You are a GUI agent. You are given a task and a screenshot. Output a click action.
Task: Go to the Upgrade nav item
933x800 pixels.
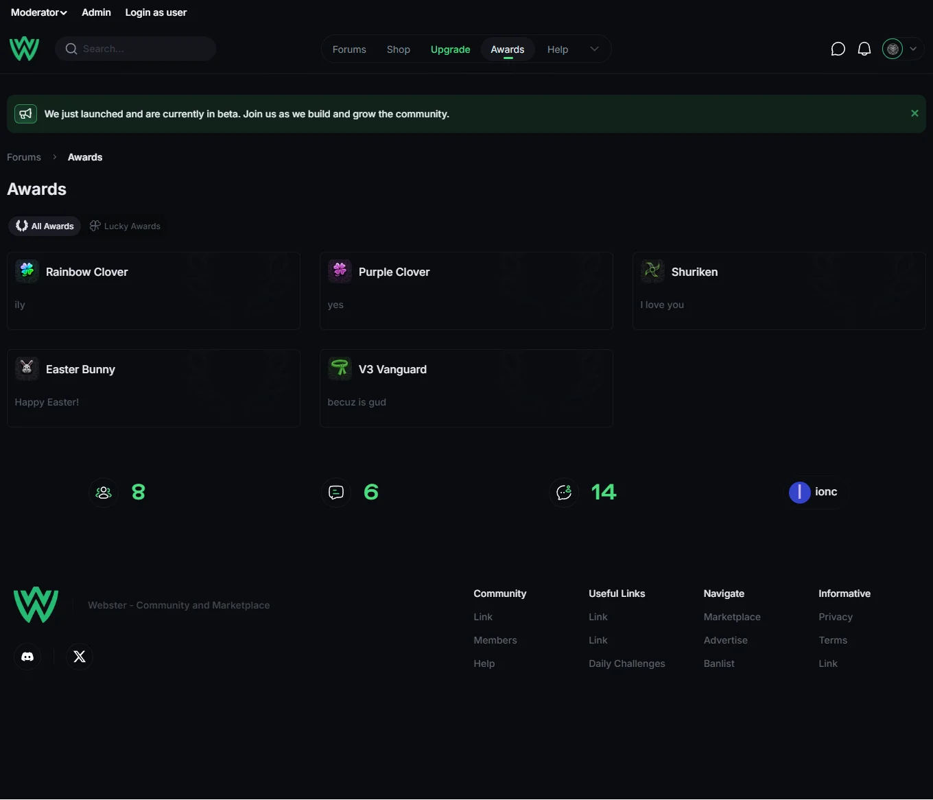coord(450,49)
